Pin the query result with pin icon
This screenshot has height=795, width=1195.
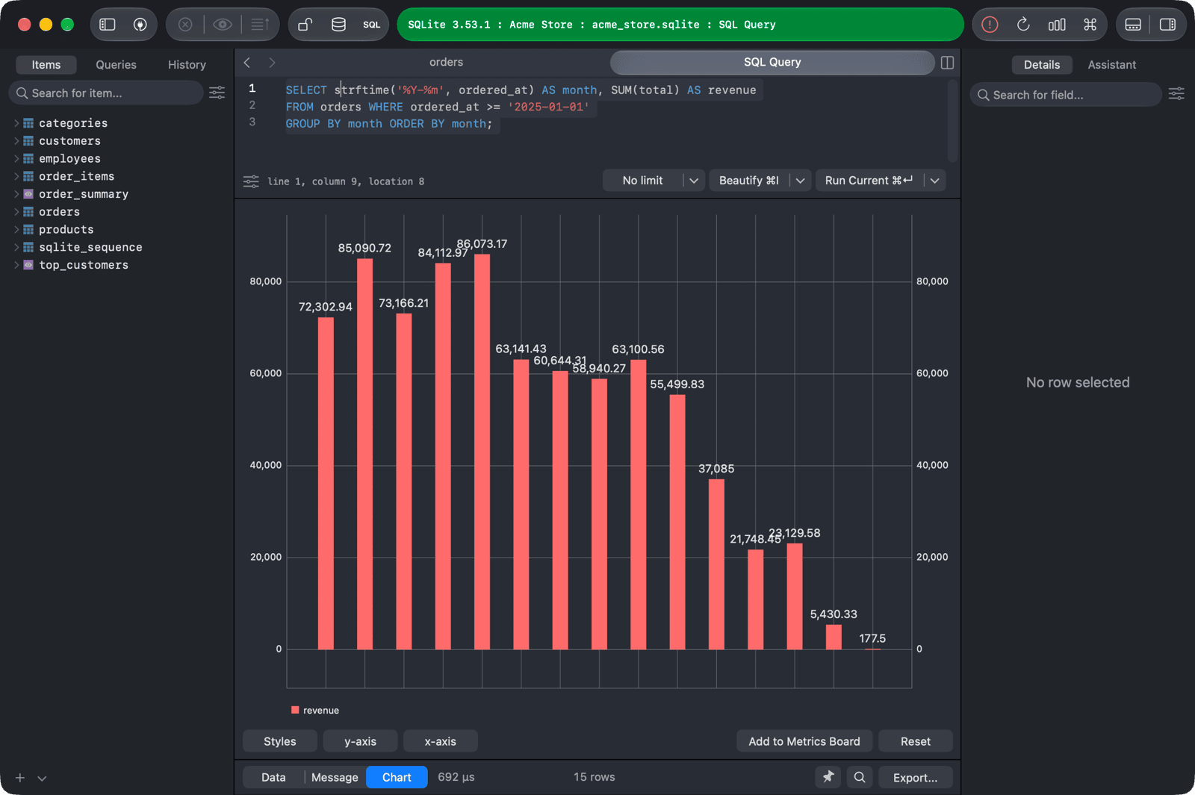point(828,777)
